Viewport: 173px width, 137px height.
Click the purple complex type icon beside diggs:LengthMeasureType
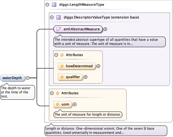tap(54, 5)
